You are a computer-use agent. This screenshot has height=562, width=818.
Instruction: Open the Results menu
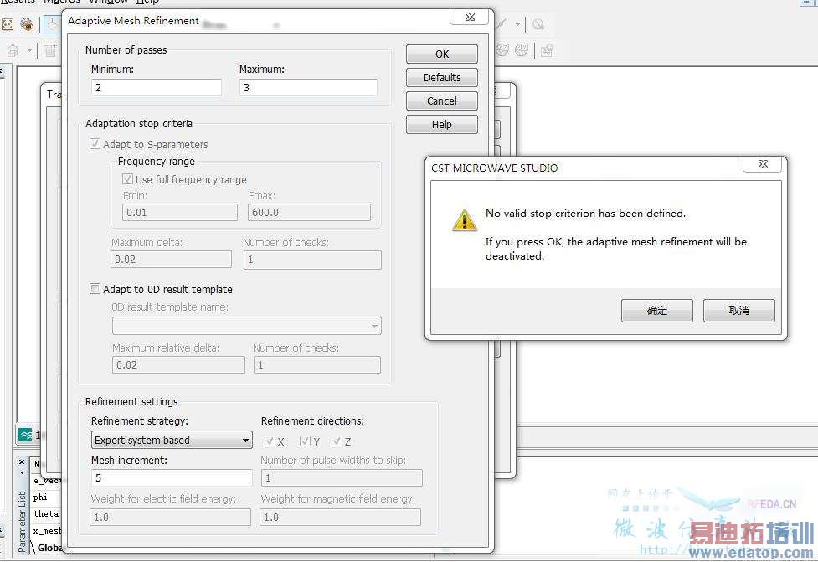[x=18, y=2]
